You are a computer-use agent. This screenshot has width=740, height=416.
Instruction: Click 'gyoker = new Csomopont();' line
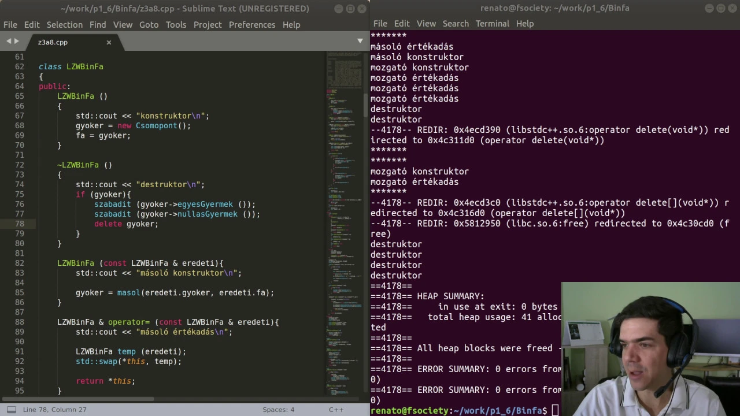pyautogui.click(x=133, y=125)
